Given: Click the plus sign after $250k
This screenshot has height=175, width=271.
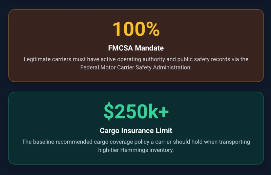Looking at the screenshot, I should click(163, 112).
